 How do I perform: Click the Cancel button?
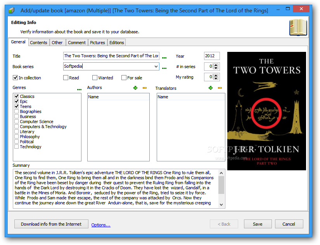(x=289, y=224)
